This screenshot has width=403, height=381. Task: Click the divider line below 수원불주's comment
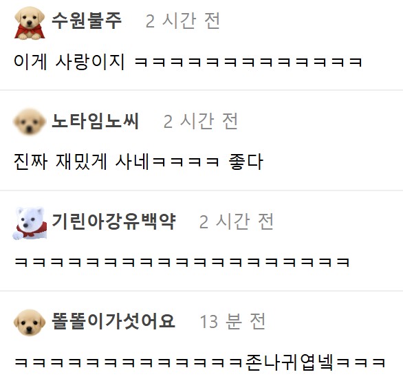(x=201, y=90)
